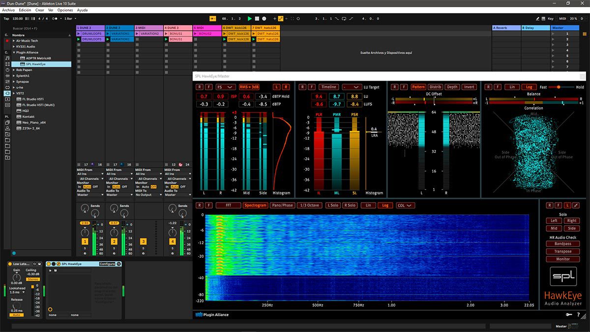Open the Lookahead 1.5 ms dropdown
Image resolution: width=590 pixels, height=332 pixels.
[17, 292]
